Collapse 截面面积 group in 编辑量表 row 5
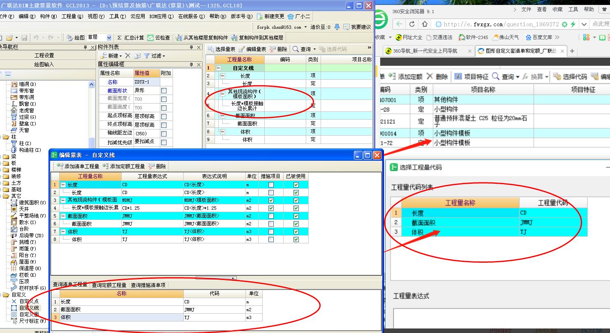 pos(63,216)
